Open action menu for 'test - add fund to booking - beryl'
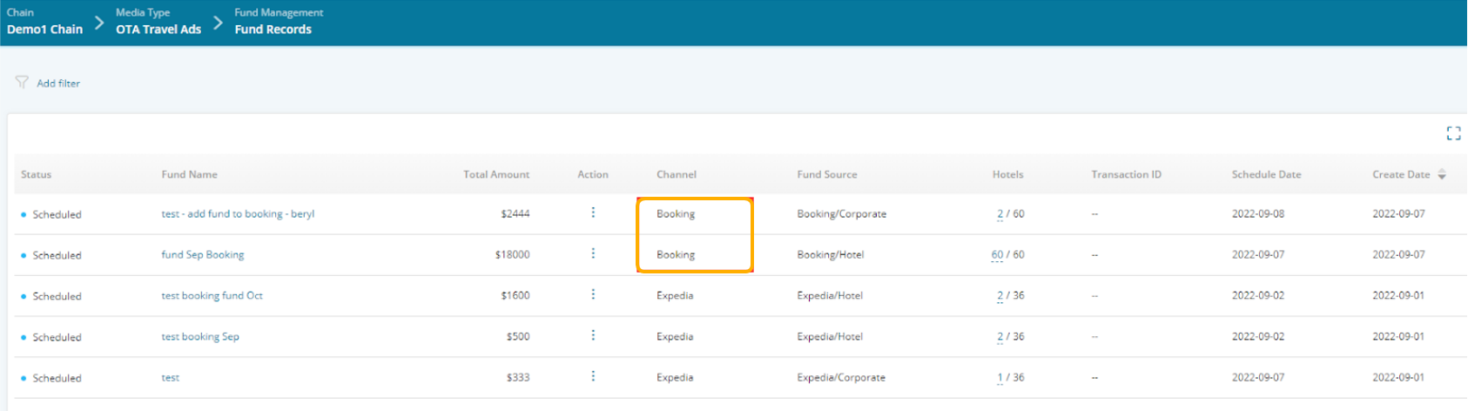This screenshot has width=1468, height=411. pyautogui.click(x=593, y=212)
